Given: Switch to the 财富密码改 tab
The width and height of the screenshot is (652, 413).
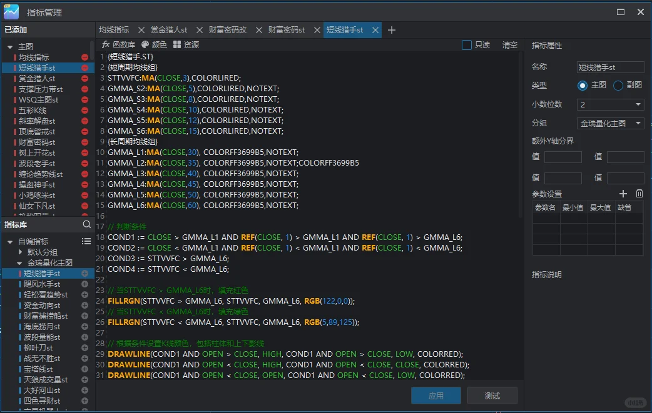Looking at the screenshot, I should coord(228,30).
